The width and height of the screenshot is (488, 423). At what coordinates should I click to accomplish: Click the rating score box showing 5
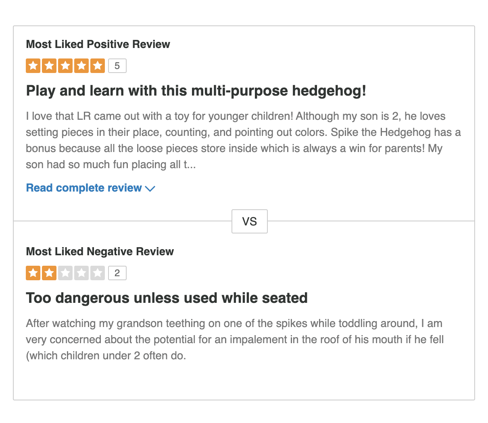117,65
